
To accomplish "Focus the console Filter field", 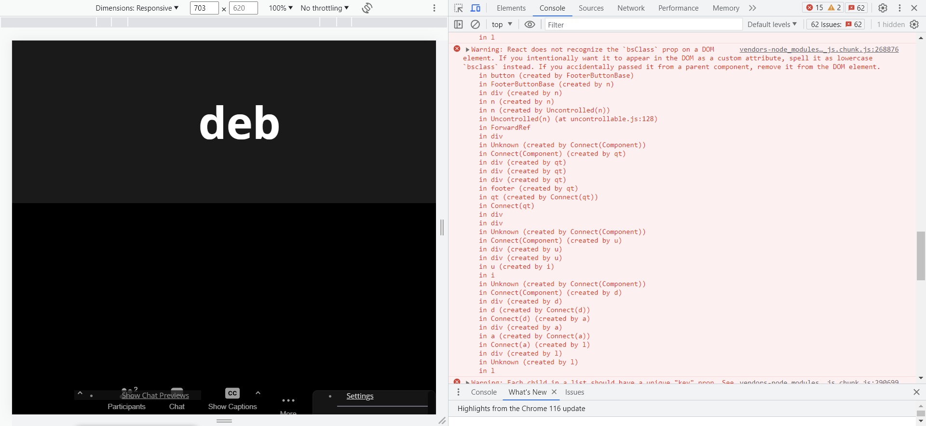I will [x=643, y=25].
